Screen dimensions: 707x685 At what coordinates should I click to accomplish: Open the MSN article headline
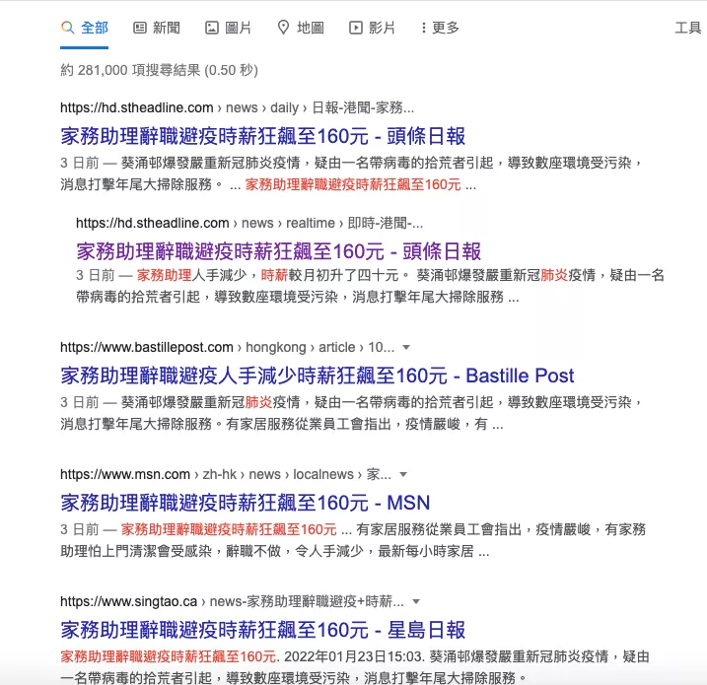pyautogui.click(x=246, y=503)
